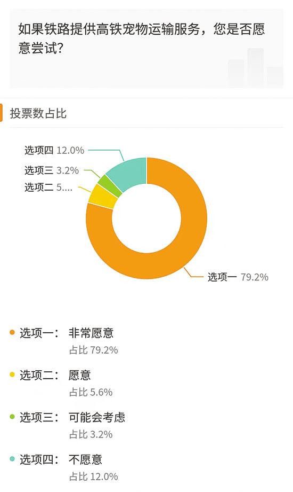Choose the 可能会考虑 legend entry
This screenshot has height=492, width=293.
pyautogui.click(x=97, y=417)
